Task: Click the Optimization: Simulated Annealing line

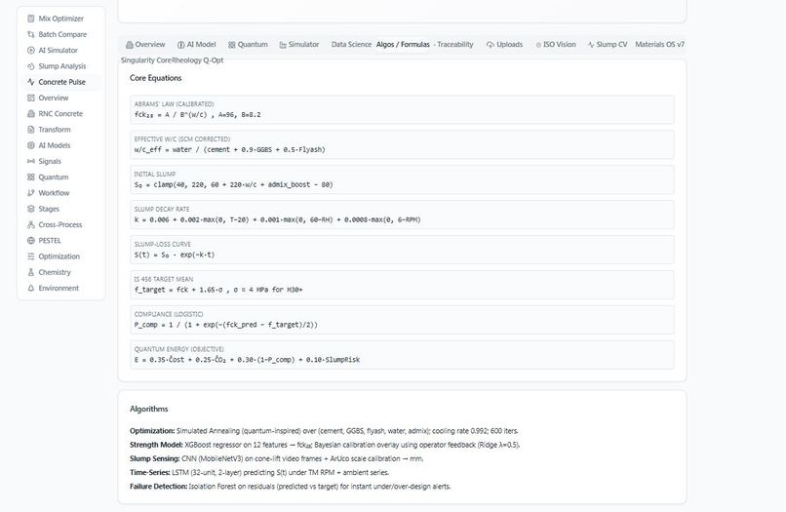Action: (x=325, y=431)
